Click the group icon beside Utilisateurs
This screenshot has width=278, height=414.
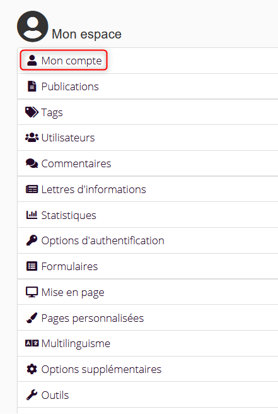32,138
